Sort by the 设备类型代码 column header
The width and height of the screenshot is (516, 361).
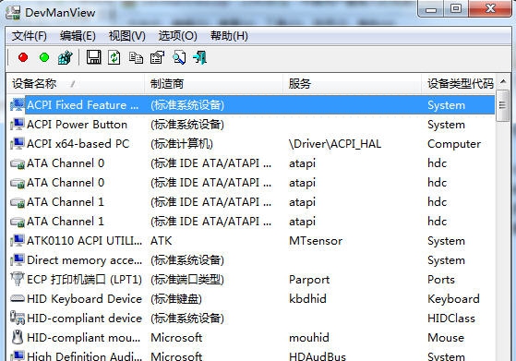[459, 84]
